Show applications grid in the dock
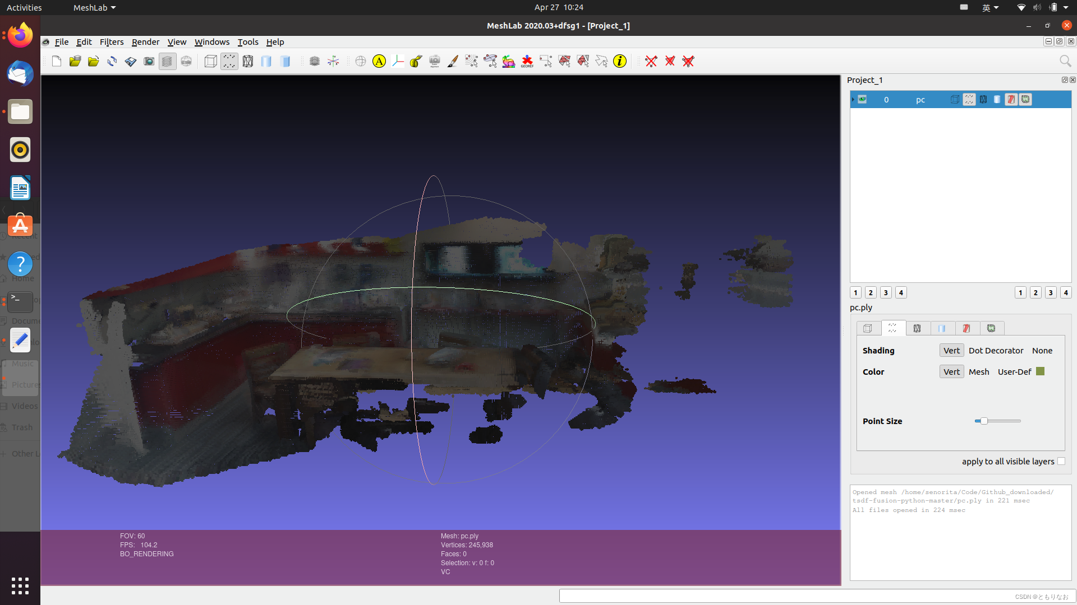Screen dimensions: 1077x605 (20, 585)
